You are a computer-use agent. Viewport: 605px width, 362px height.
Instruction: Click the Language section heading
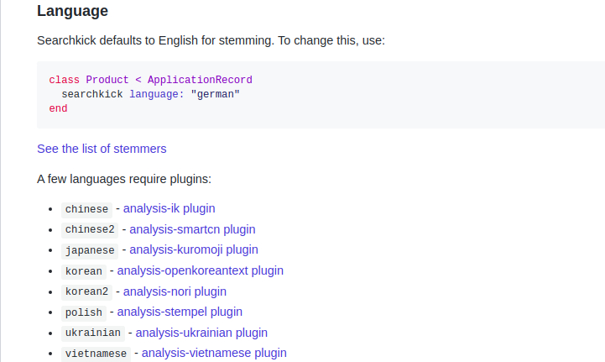[72, 11]
